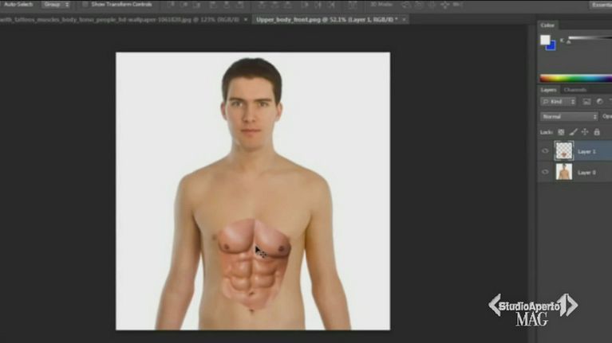Click lock transparent pixels icon
The height and width of the screenshot is (343, 612).
(x=561, y=132)
